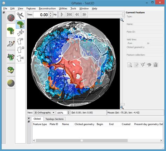Click the Delete Feature trash icon
Screen dimensions: 166x151
(x=155, y=65)
